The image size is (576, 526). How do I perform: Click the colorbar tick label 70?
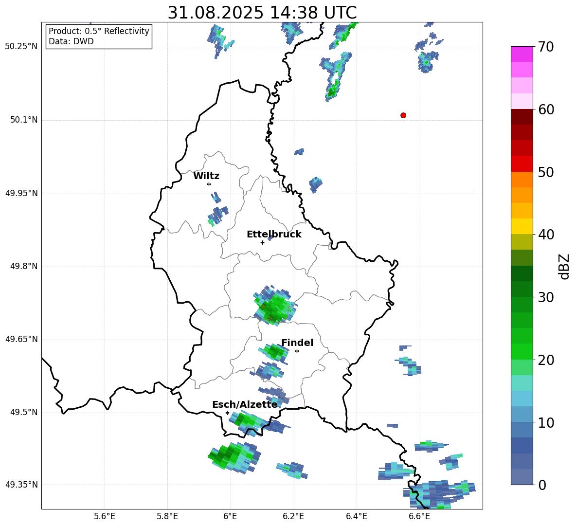546,47
